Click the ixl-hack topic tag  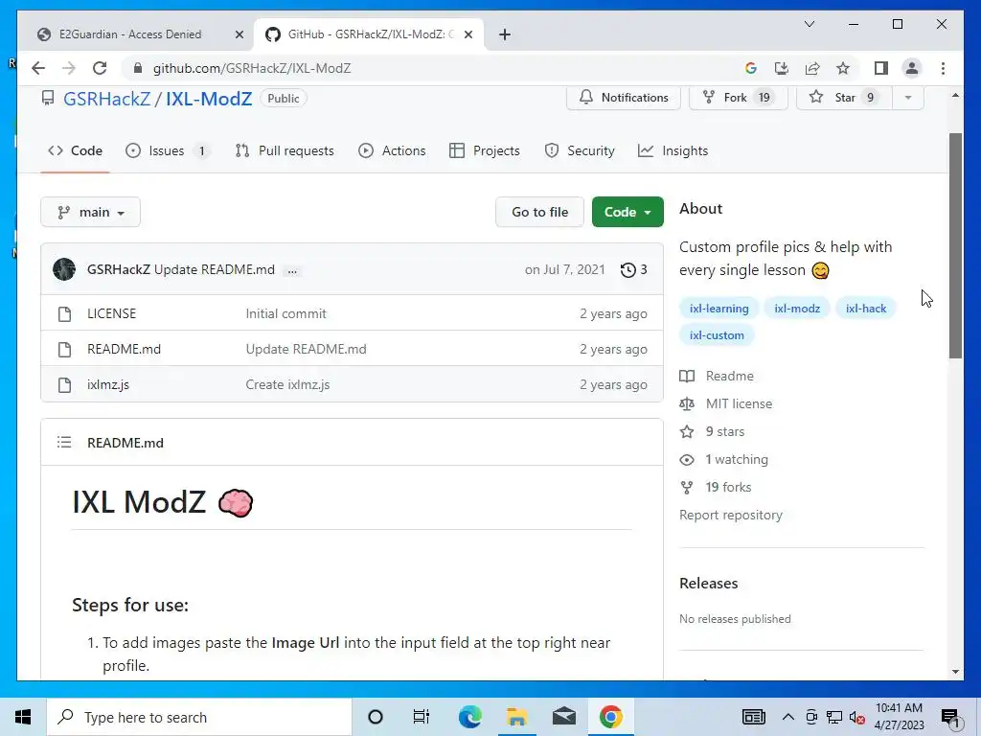866,308
